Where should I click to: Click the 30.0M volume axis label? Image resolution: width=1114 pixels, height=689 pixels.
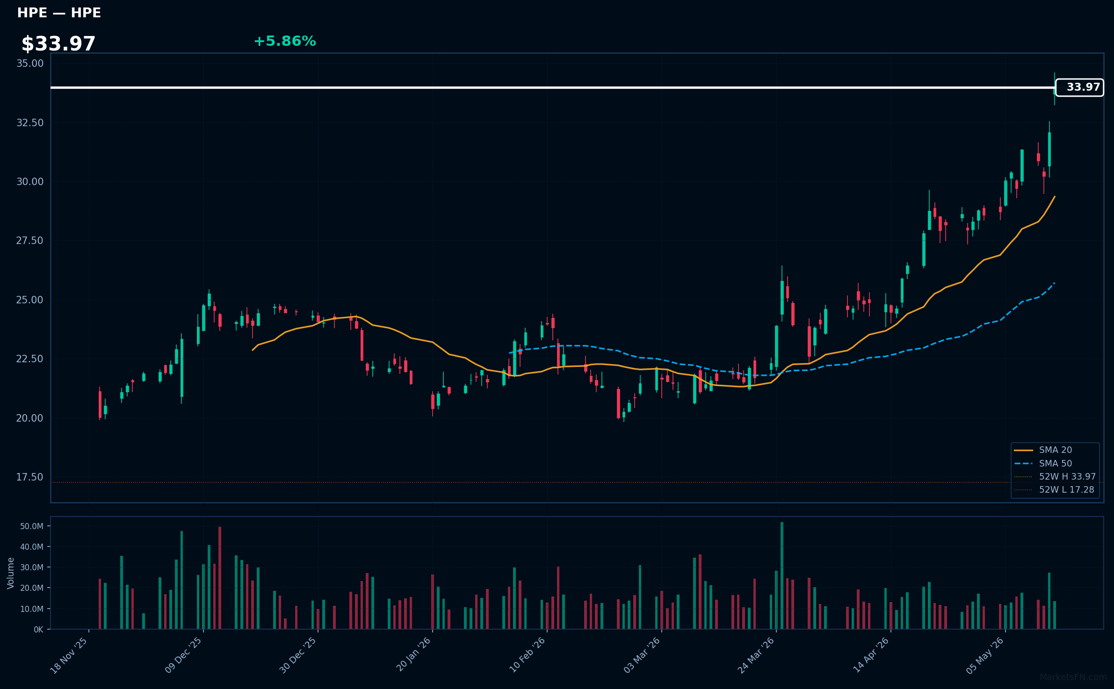(32, 567)
